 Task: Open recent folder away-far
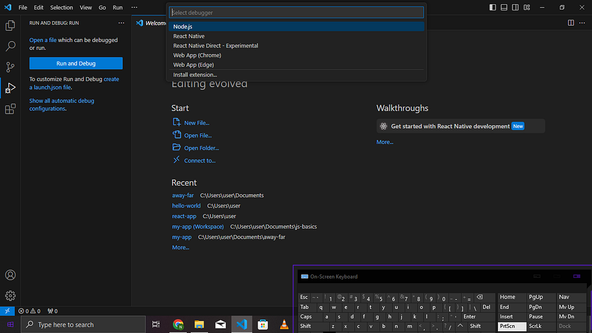click(x=183, y=196)
